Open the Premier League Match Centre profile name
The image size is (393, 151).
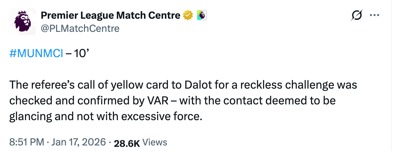coord(110,15)
